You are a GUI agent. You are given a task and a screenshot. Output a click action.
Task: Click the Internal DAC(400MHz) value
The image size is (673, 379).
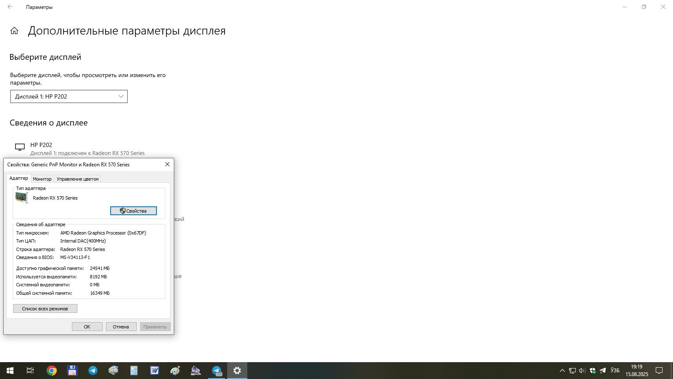click(83, 241)
